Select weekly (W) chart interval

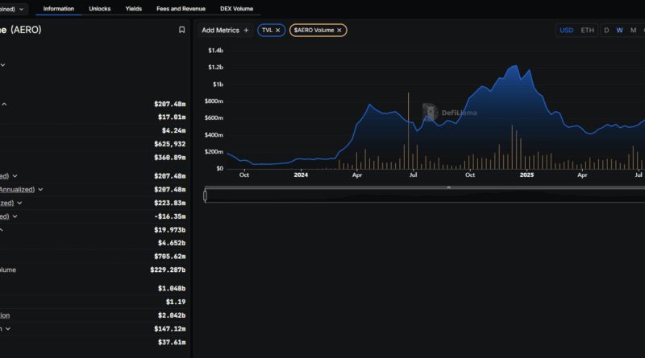point(619,31)
